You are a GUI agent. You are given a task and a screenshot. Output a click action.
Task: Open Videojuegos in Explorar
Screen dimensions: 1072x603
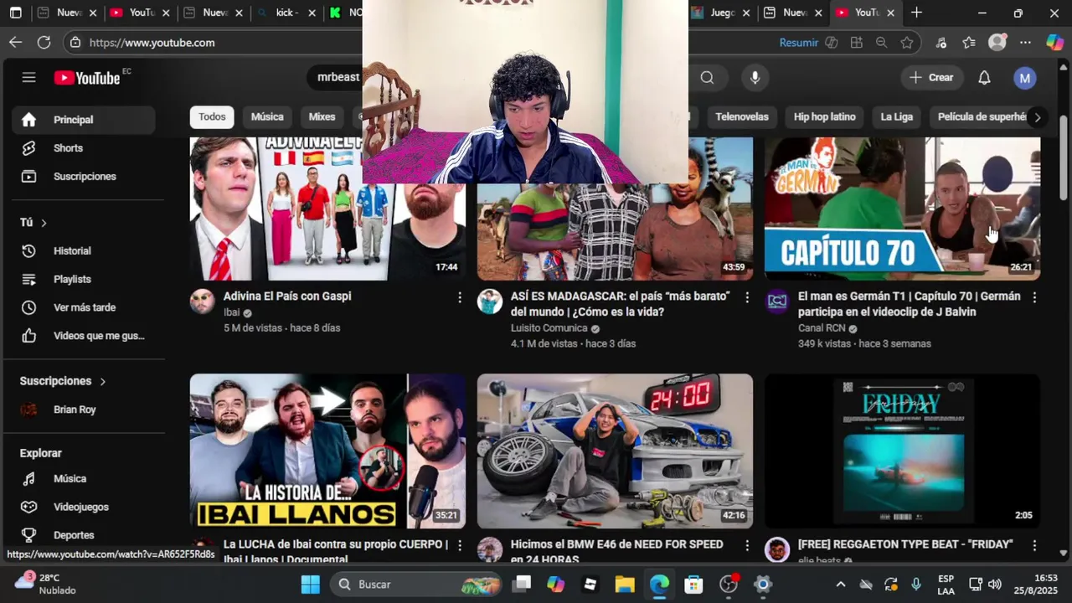84,507
